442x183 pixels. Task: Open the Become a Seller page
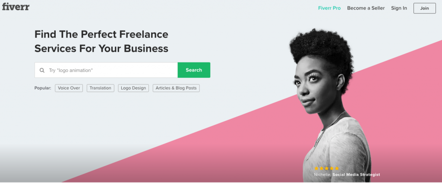[x=366, y=8]
